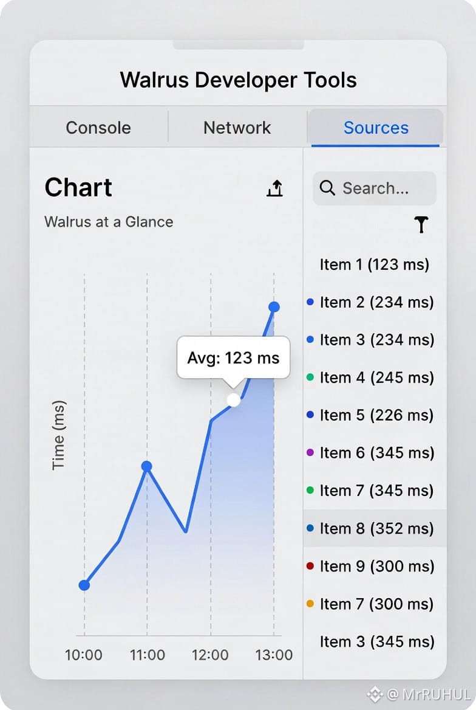The width and height of the screenshot is (476, 710).
Task: Click the magnifier icon in the search field
Action: [x=327, y=188]
